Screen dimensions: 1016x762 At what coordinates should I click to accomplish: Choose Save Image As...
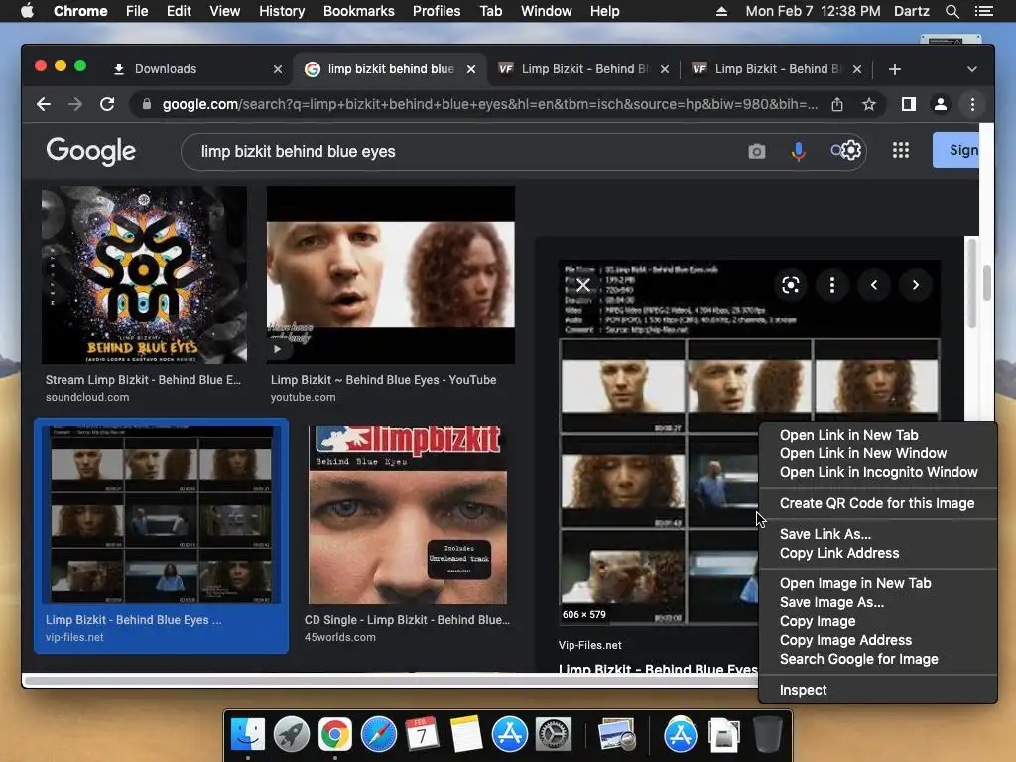(877, 602)
